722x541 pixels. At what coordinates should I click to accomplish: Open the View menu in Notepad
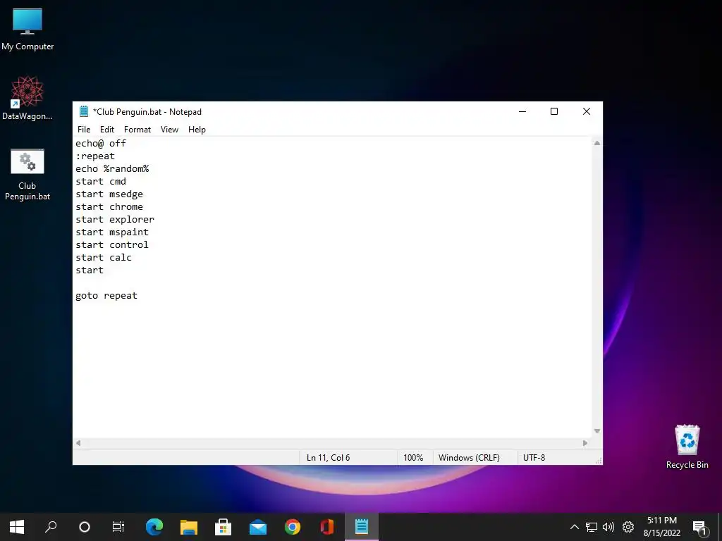coord(169,130)
